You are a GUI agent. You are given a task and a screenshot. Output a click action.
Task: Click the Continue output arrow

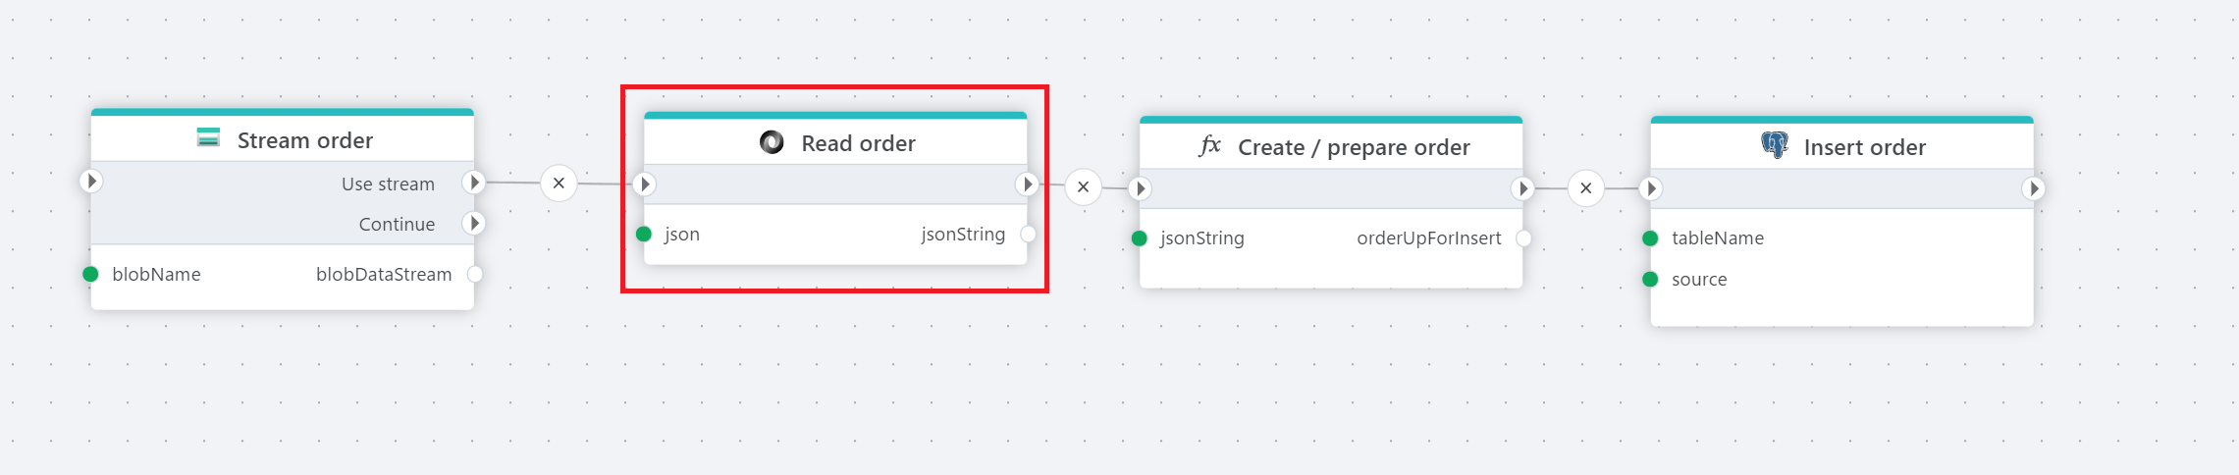[474, 223]
